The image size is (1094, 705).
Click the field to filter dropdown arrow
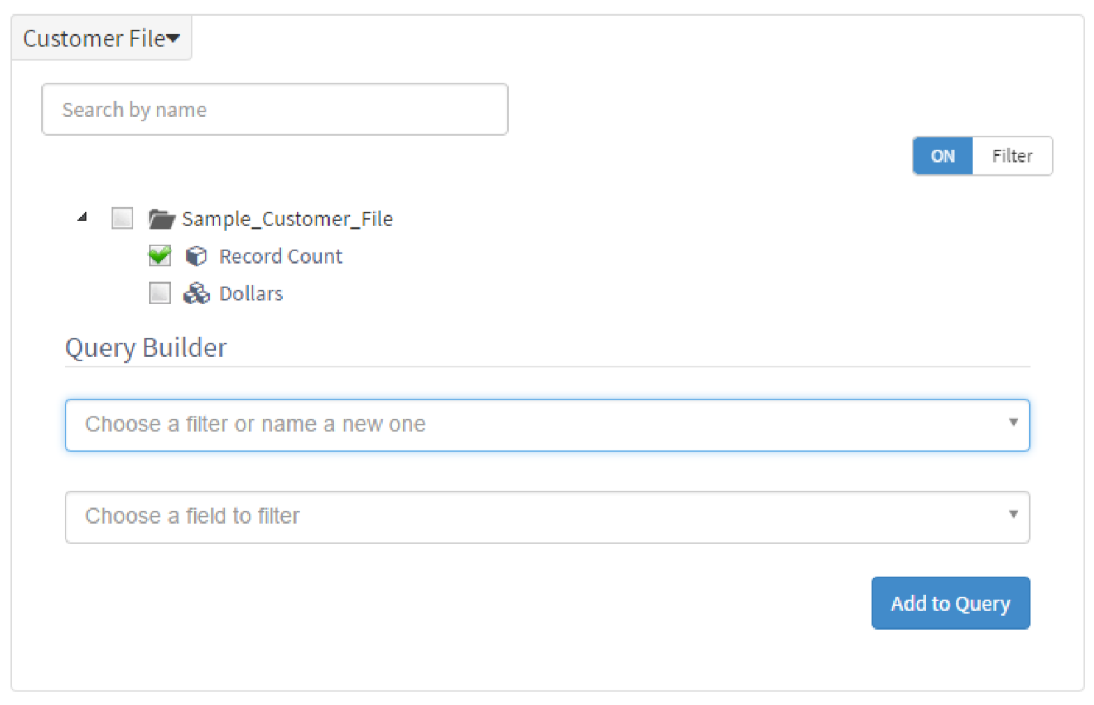click(x=1013, y=514)
